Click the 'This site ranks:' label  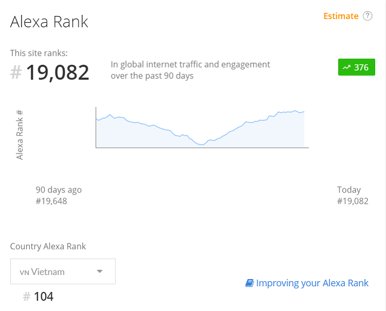point(39,53)
